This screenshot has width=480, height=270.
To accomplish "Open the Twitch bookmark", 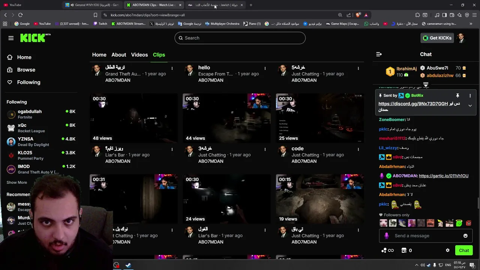I will (x=100, y=24).
